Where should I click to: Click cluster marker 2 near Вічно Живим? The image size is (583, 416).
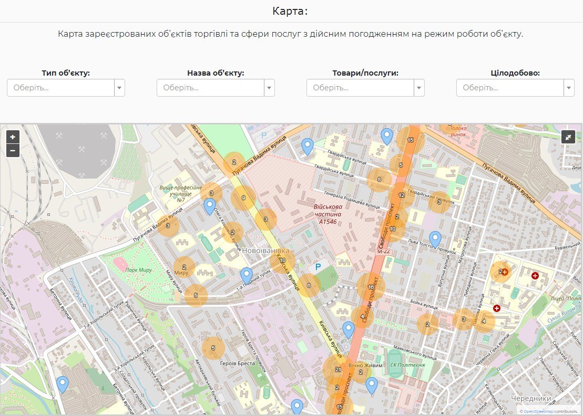click(x=361, y=372)
